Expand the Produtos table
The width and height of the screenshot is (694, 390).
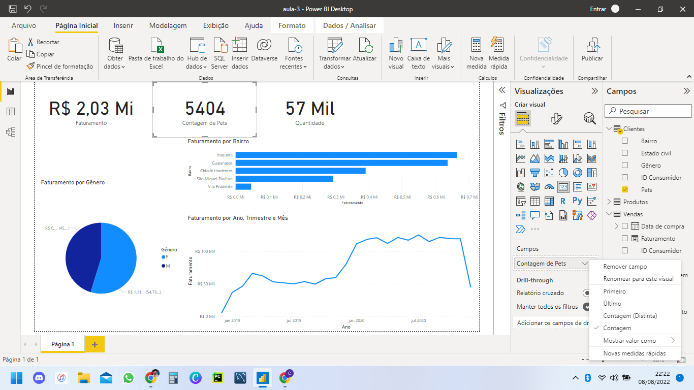click(609, 202)
